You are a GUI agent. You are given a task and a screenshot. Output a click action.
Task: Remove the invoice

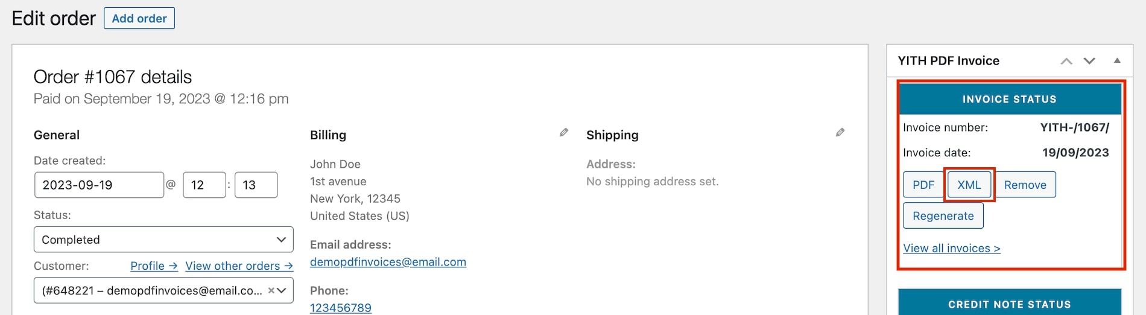coord(1025,185)
